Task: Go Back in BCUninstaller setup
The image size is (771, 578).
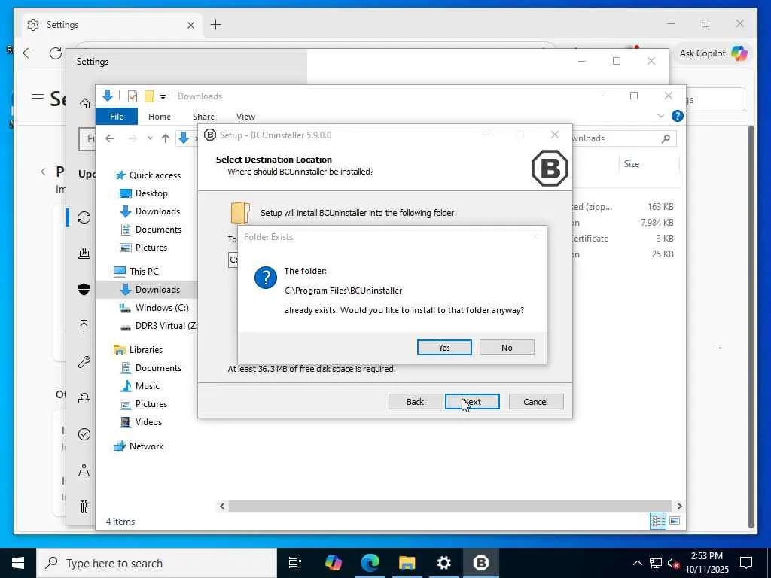Action: [415, 402]
